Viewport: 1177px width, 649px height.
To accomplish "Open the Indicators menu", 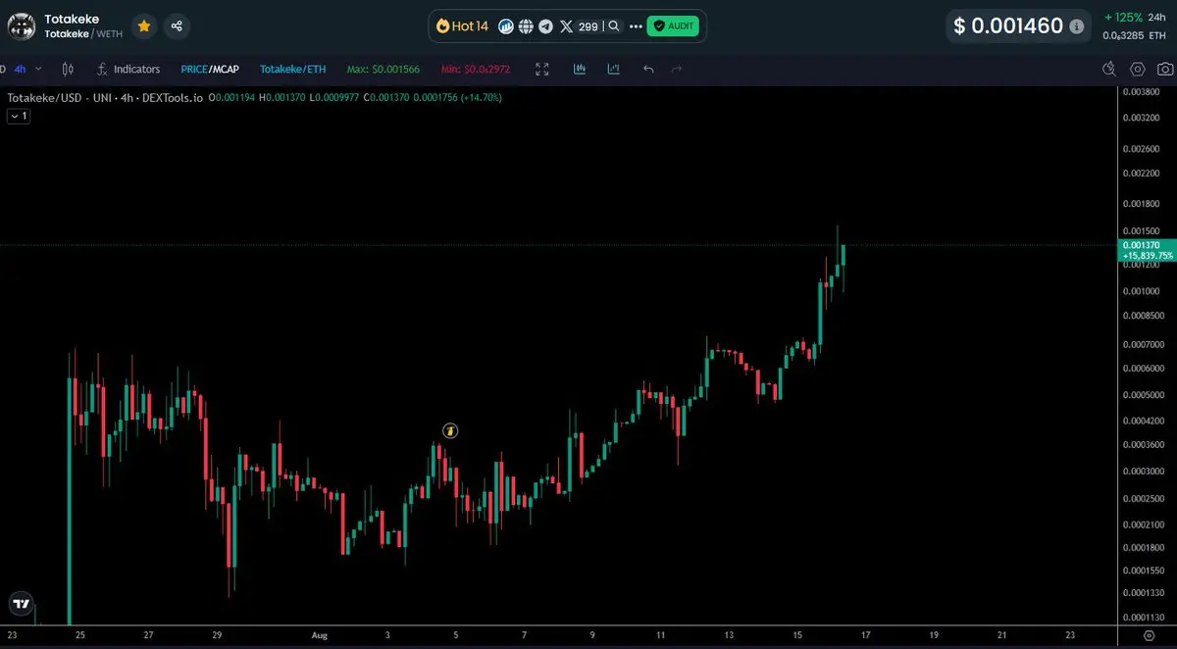I will click(x=128, y=69).
